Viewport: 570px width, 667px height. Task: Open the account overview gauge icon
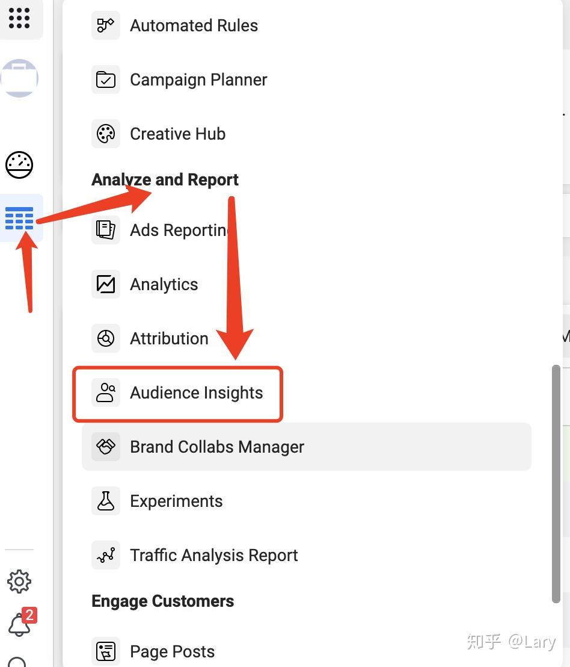point(19,164)
